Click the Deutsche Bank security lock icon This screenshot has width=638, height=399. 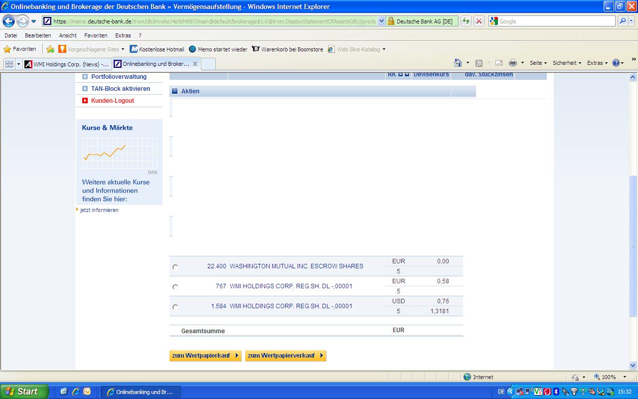pos(391,21)
